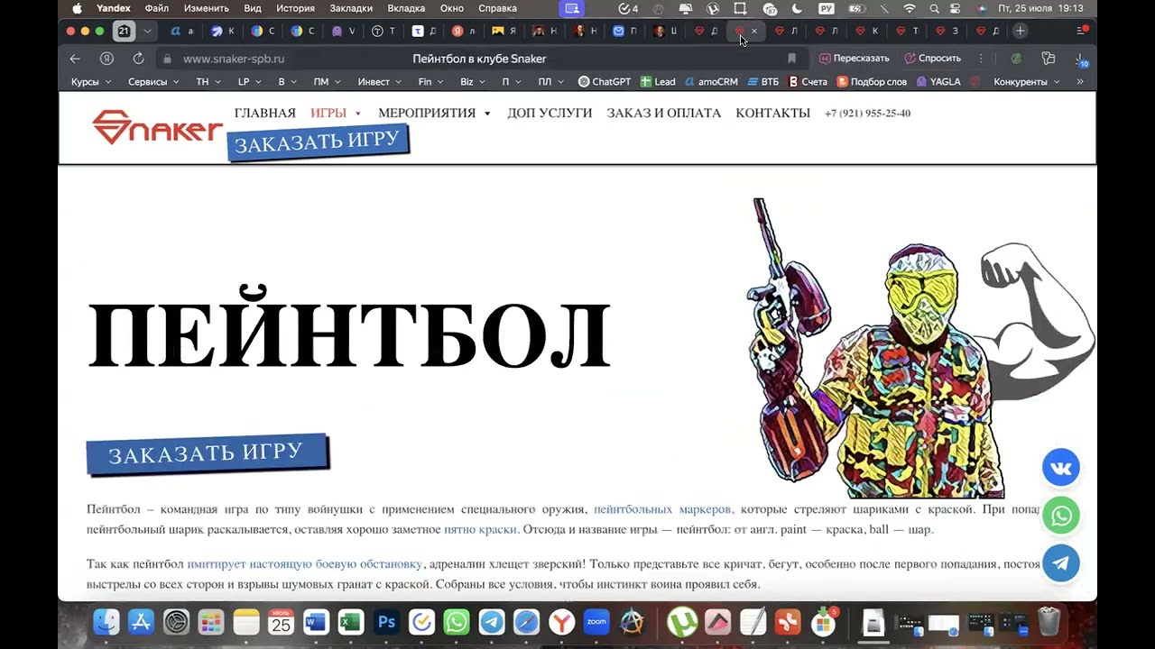Expand the Курсы bookmarks folder

coord(91,82)
